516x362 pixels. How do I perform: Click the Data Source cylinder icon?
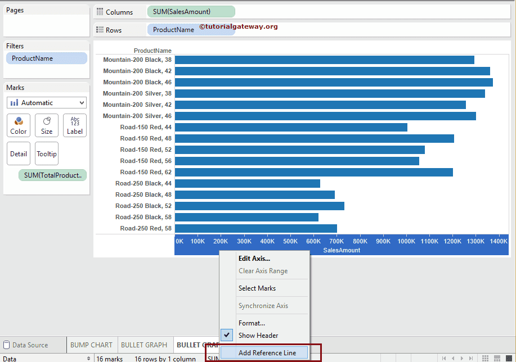(x=6, y=345)
